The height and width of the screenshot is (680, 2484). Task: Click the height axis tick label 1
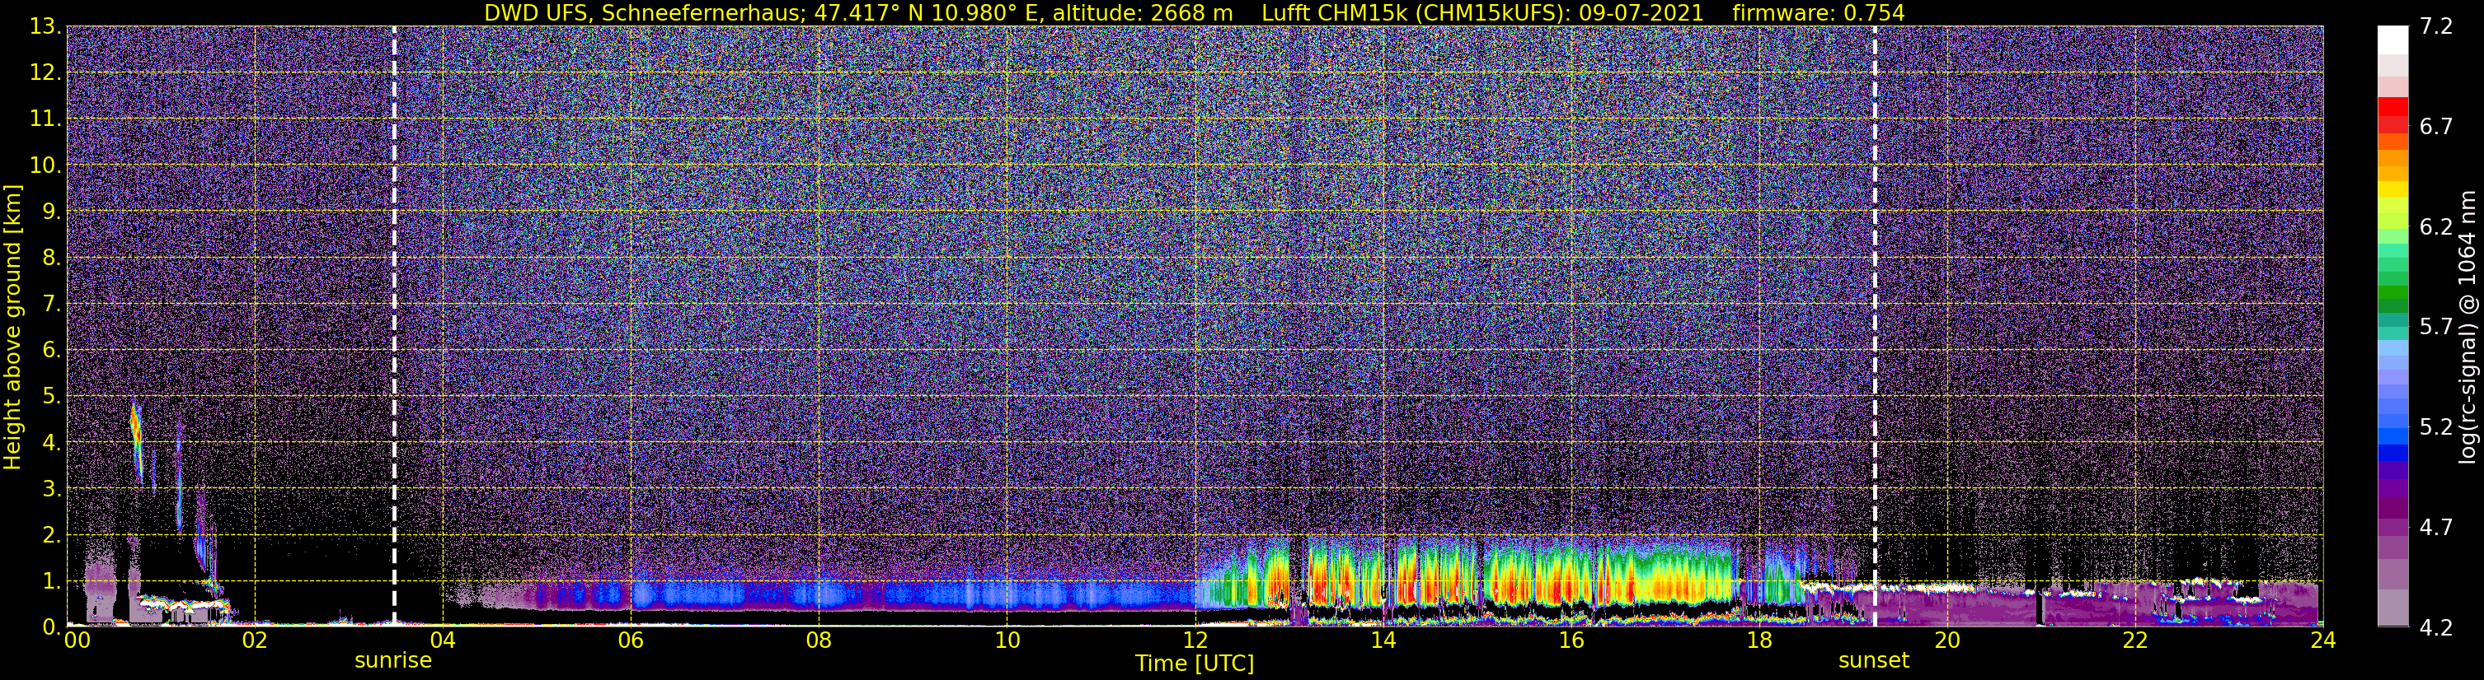coord(51,582)
